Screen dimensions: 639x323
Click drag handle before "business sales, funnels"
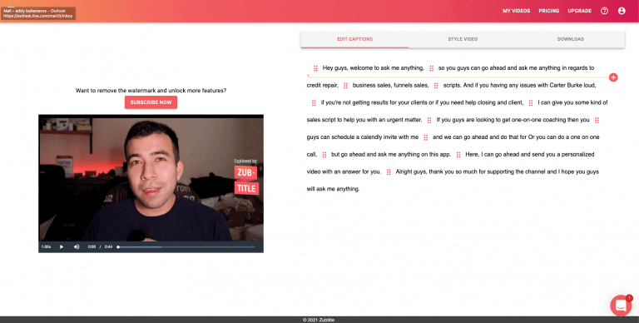(x=345, y=86)
